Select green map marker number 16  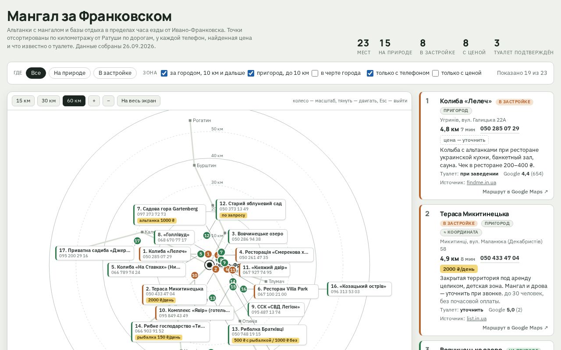click(x=244, y=289)
